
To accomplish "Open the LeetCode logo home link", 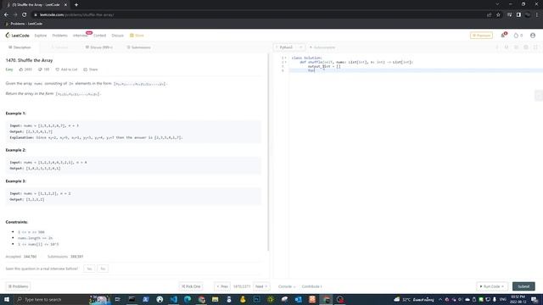I will point(17,36).
